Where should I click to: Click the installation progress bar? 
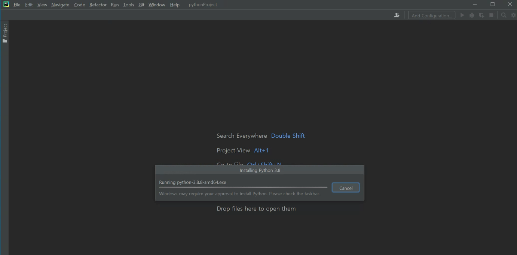[x=243, y=187]
